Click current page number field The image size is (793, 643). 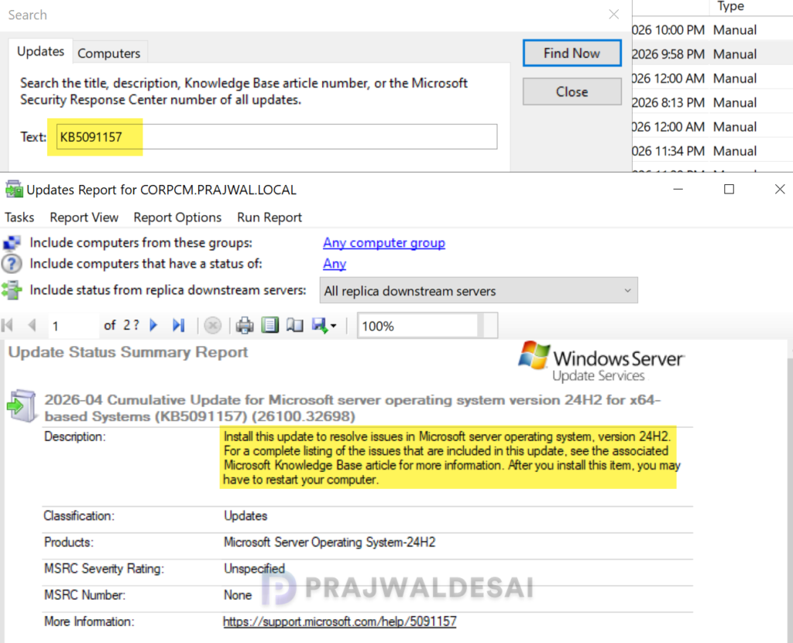pos(74,326)
